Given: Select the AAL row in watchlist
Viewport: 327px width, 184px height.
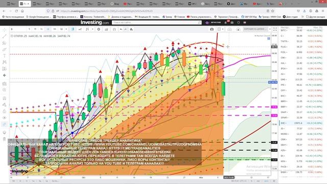Looking at the screenshot, I should pyautogui.click(x=301, y=63).
